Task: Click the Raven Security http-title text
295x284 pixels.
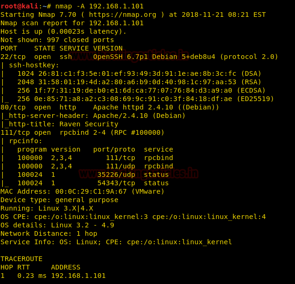Action: pos(88,124)
